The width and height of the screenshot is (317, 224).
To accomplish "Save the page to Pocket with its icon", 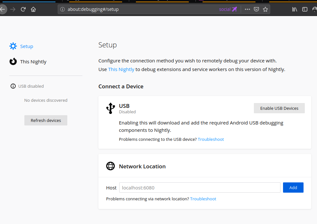I will [256, 9].
